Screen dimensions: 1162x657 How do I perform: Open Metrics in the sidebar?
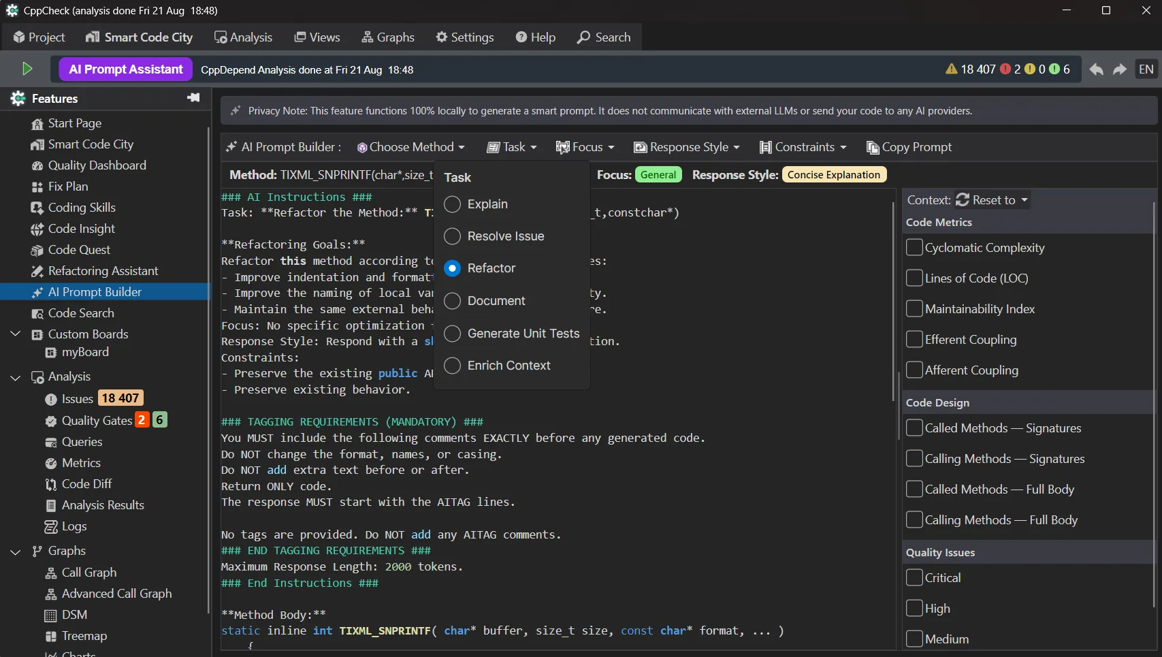coord(73,463)
